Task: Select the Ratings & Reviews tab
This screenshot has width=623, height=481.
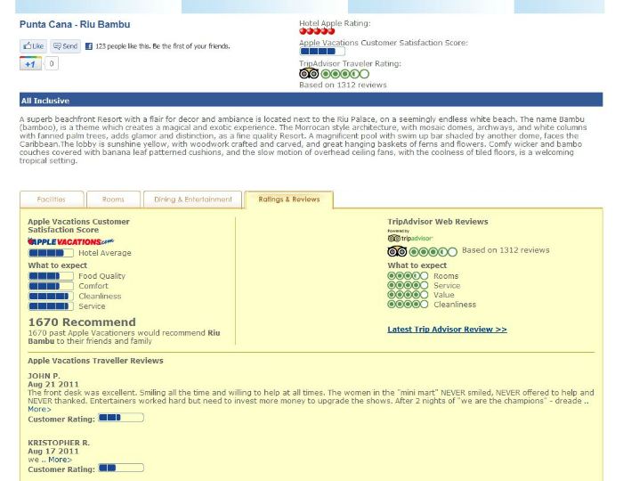Action: point(289,200)
